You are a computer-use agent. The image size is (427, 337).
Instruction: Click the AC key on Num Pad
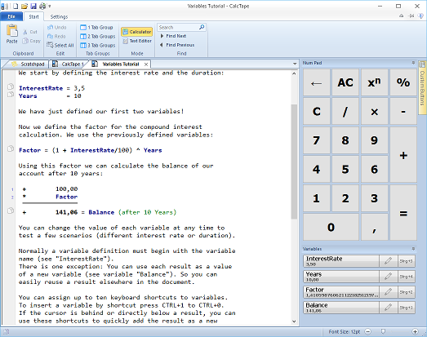(x=345, y=82)
